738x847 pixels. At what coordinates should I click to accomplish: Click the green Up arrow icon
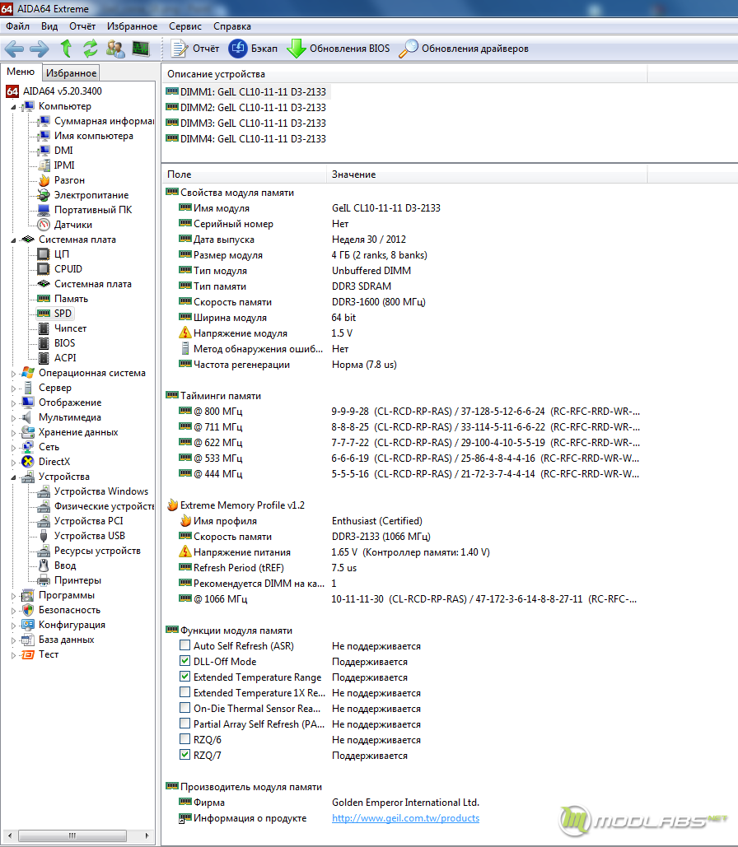(x=66, y=49)
